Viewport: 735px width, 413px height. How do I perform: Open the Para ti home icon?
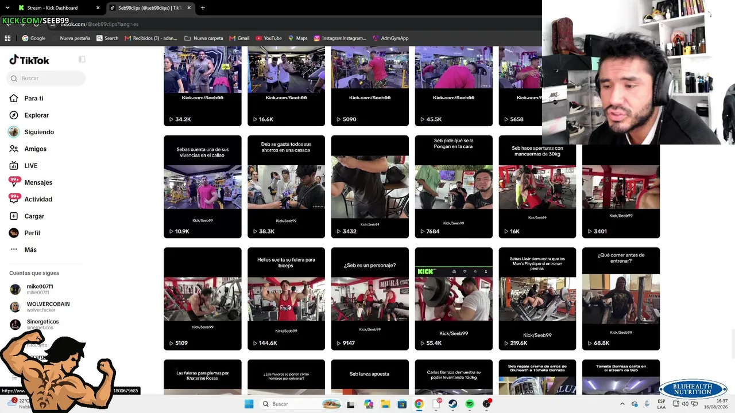[14, 99]
